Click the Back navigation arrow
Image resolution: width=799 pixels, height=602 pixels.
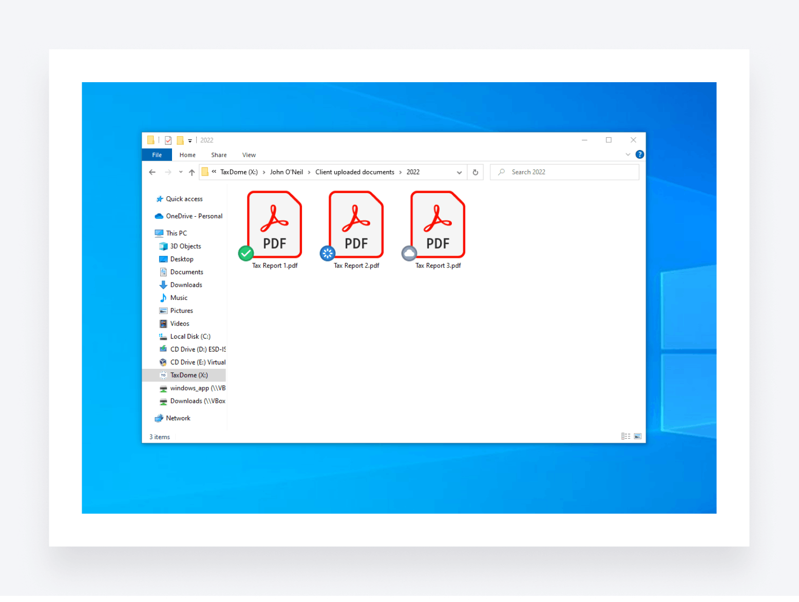click(x=152, y=173)
